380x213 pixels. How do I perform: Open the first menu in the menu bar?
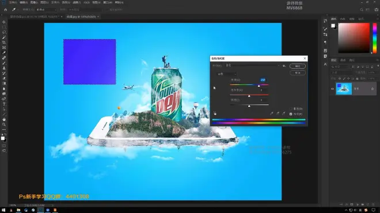13,2
